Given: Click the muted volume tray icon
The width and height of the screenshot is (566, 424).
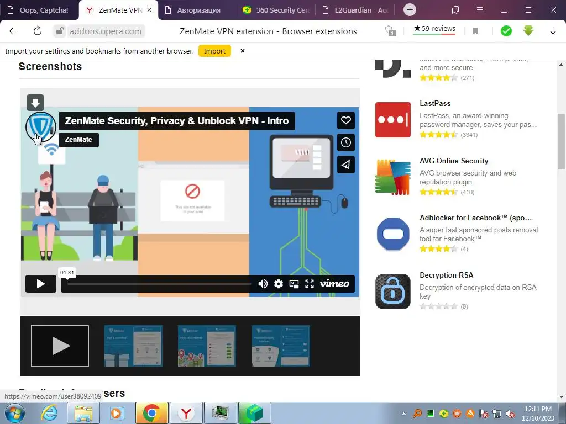Looking at the screenshot, I should click(x=510, y=414).
